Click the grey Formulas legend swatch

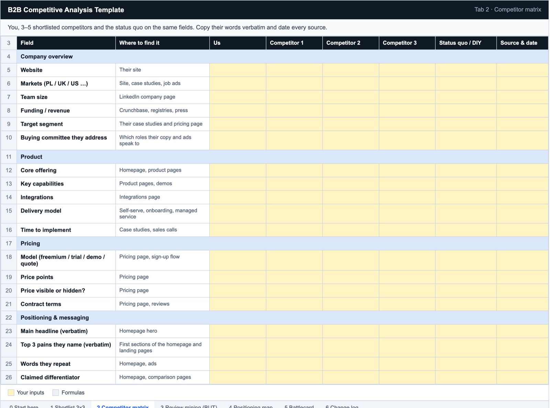(56, 393)
